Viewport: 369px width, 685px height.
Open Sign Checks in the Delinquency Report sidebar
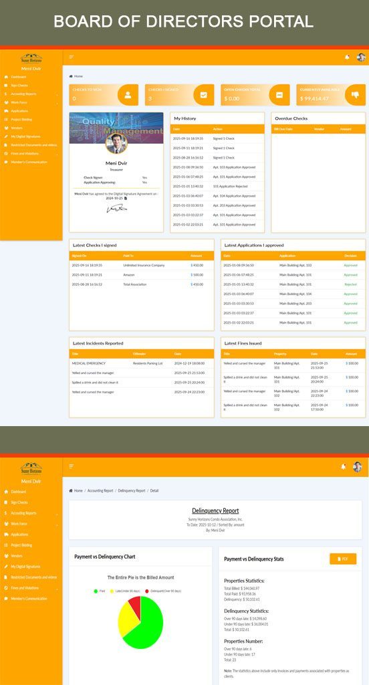19,502
